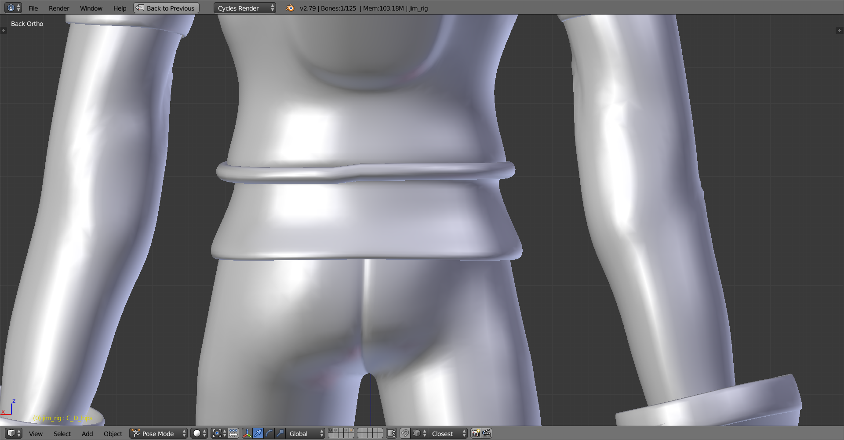This screenshot has width=844, height=440.
Task: Toggle the first layer in left layer block
Action: click(331, 431)
